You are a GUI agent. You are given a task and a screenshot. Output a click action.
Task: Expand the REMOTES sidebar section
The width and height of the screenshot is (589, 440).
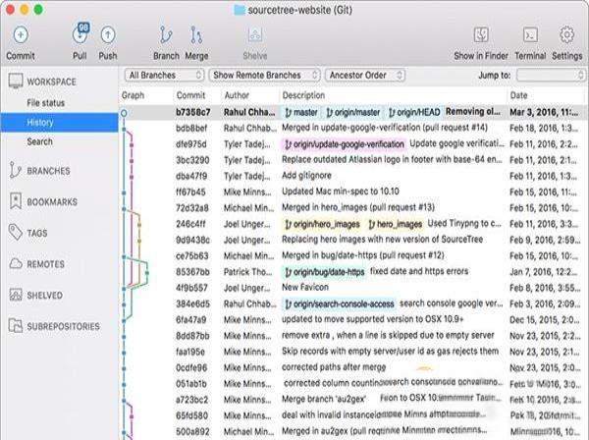[x=45, y=264]
